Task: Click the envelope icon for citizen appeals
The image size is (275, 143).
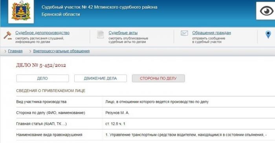Action: click(x=184, y=33)
